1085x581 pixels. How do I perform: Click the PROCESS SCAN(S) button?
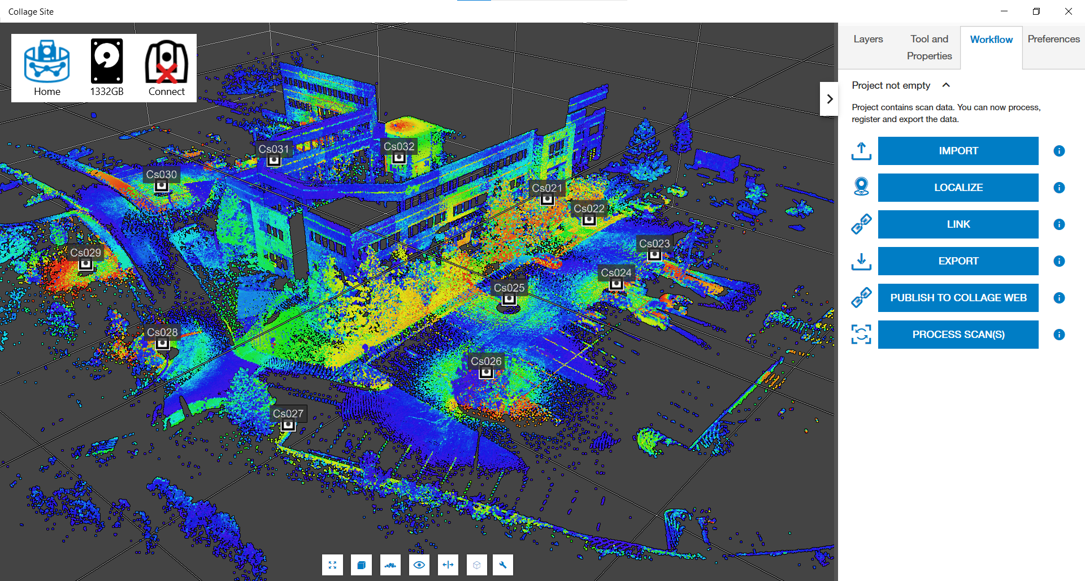pos(958,335)
